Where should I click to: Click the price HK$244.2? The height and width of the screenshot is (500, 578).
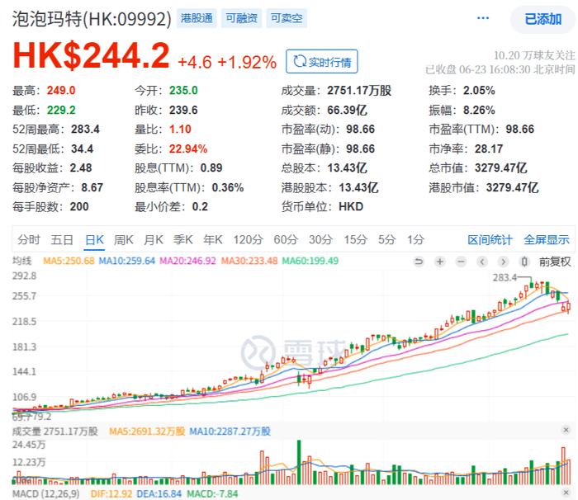click(x=91, y=55)
